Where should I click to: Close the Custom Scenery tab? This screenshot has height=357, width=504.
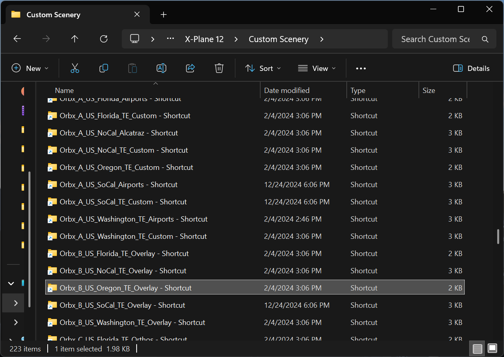[137, 14]
